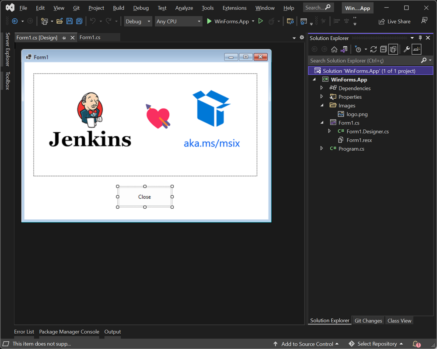Open the Pending Changes Filter dropdown arrow
437x349 pixels.
366,49
